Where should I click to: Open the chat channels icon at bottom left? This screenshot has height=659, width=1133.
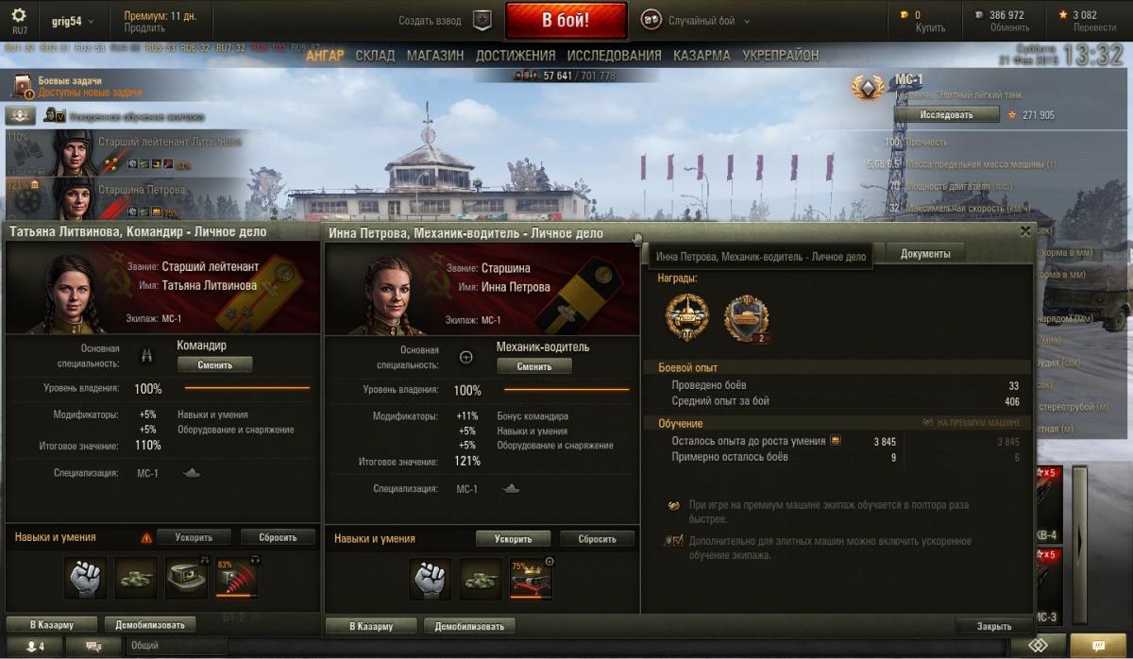pyautogui.click(x=94, y=647)
